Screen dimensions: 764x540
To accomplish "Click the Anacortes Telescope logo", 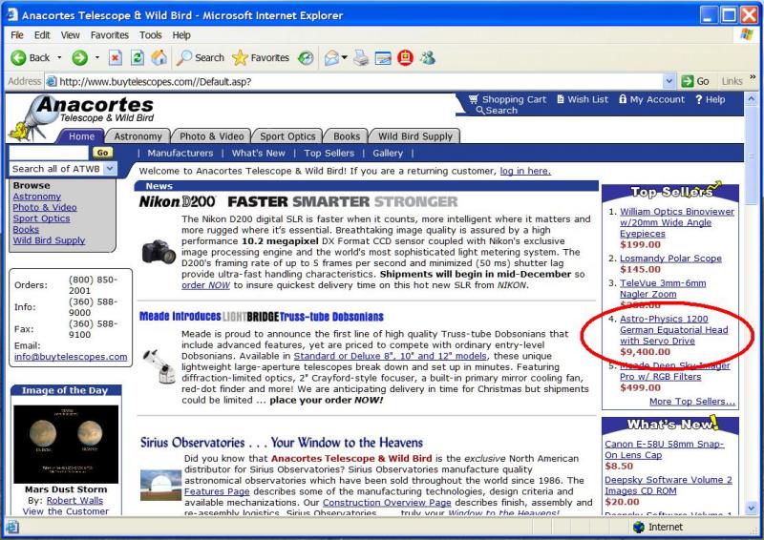I will point(82,117).
